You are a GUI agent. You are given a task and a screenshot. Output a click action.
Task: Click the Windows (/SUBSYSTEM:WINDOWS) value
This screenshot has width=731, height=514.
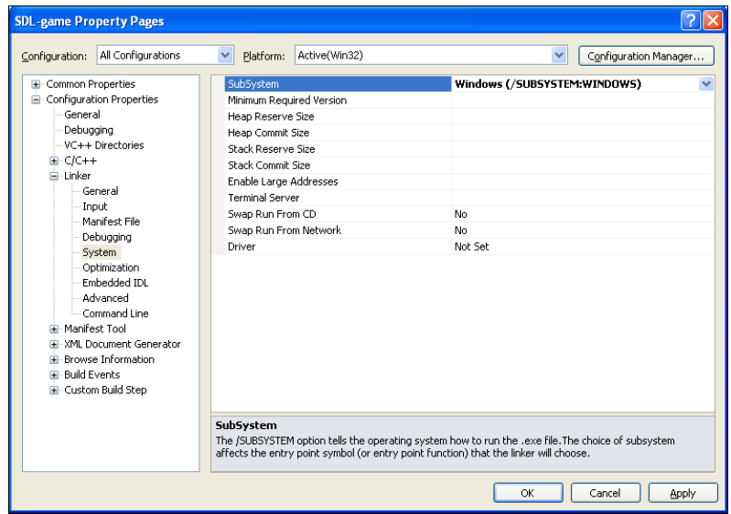pos(548,84)
